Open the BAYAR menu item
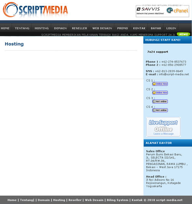Screen dimensions: 192x204 pos(156,28)
